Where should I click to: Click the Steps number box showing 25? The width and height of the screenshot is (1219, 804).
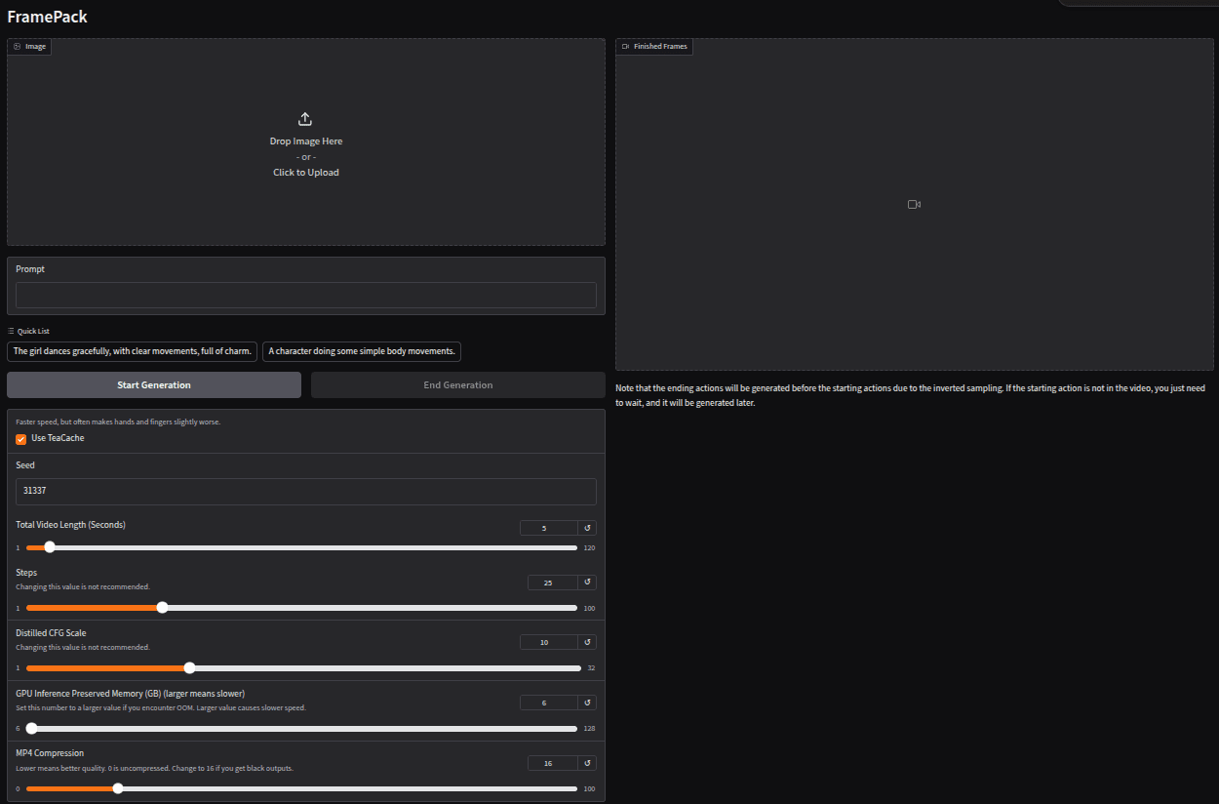pos(553,583)
